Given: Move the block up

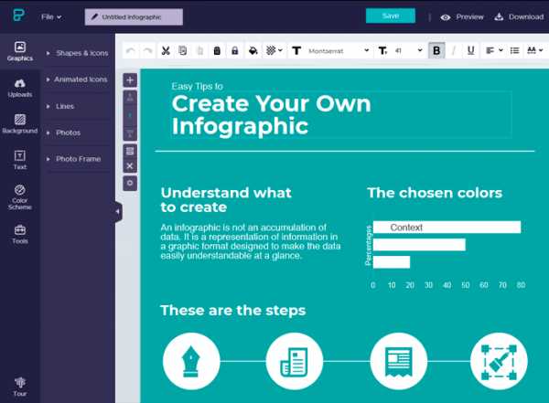Looking at the screenshot, I should point(130,98).
